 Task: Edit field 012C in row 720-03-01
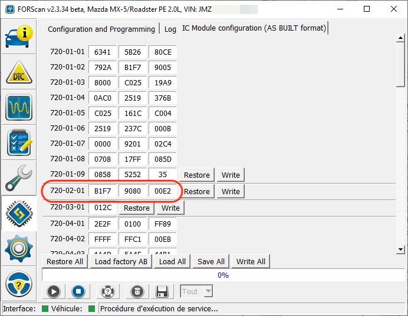[103, 208]
